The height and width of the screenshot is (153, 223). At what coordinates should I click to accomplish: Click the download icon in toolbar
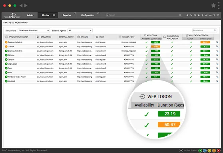tap(203, 15)
